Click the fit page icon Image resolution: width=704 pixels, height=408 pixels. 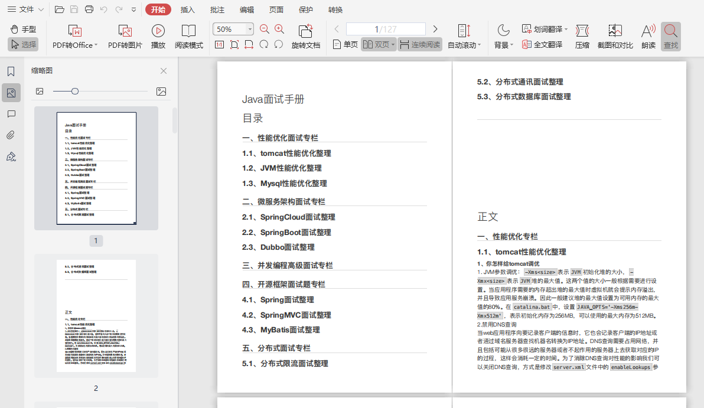point(234,44)
